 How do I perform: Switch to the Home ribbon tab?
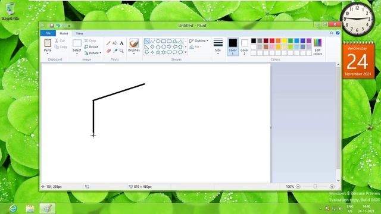(64, 33)
